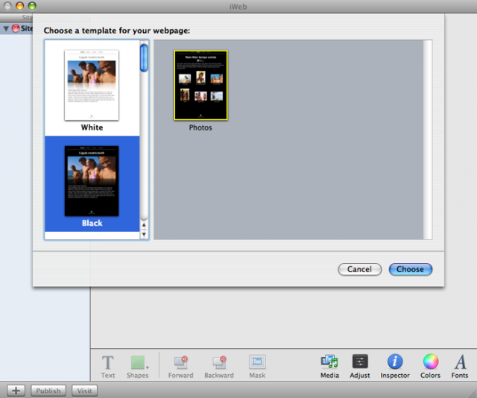The height and width of the screenshot is (398, 477).
Task: Select the Text tool in toolbar
Action: tap(107, 367)
